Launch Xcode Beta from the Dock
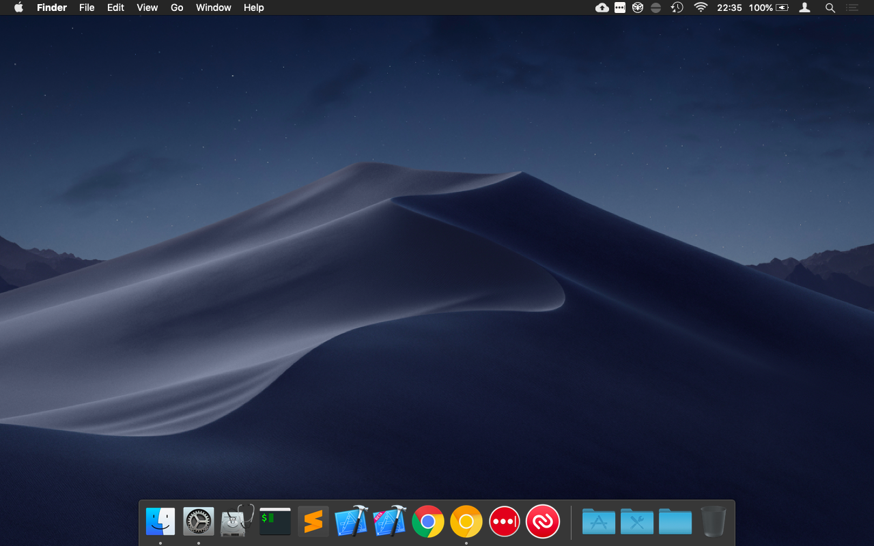The image size is (874, 546). point(390,522)
